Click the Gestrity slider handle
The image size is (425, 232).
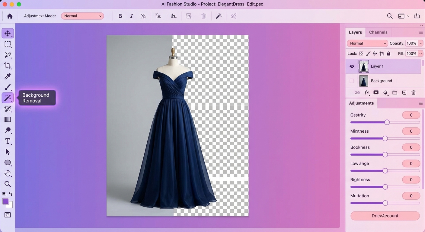387,122
